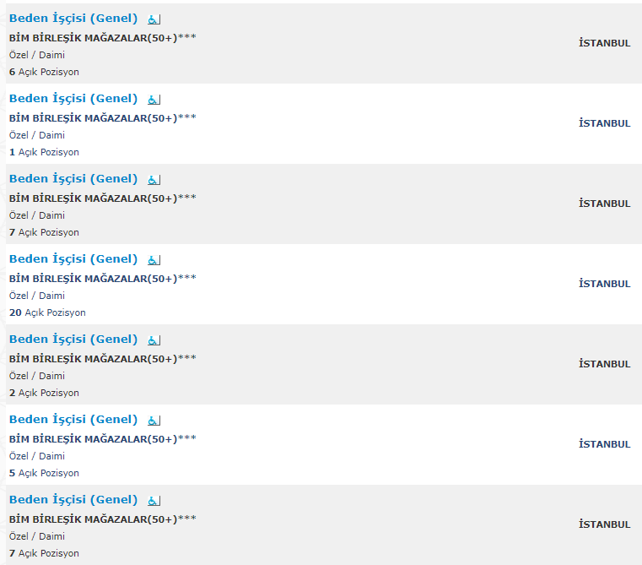Click the wheelchair icon on the 20-position listing
The image size is (642, 565).
(154, 260)
